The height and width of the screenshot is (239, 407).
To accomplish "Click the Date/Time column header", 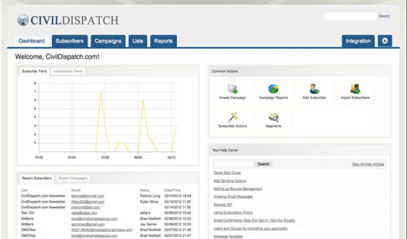I will tap(173, 190).
